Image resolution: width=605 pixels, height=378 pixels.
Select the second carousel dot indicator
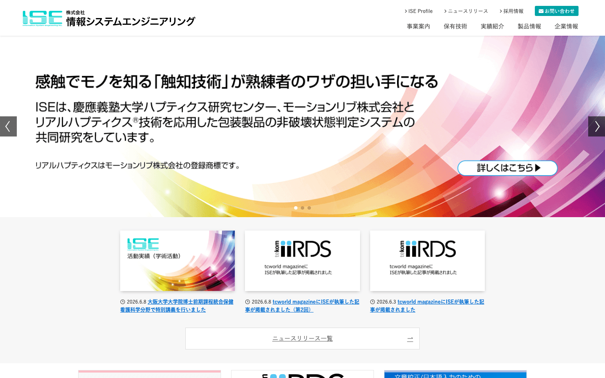302,208
